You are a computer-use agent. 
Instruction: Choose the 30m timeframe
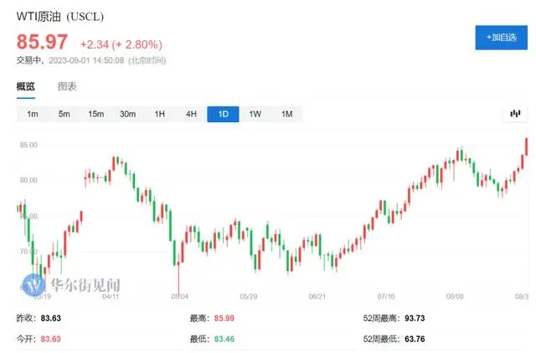(128, 114)
